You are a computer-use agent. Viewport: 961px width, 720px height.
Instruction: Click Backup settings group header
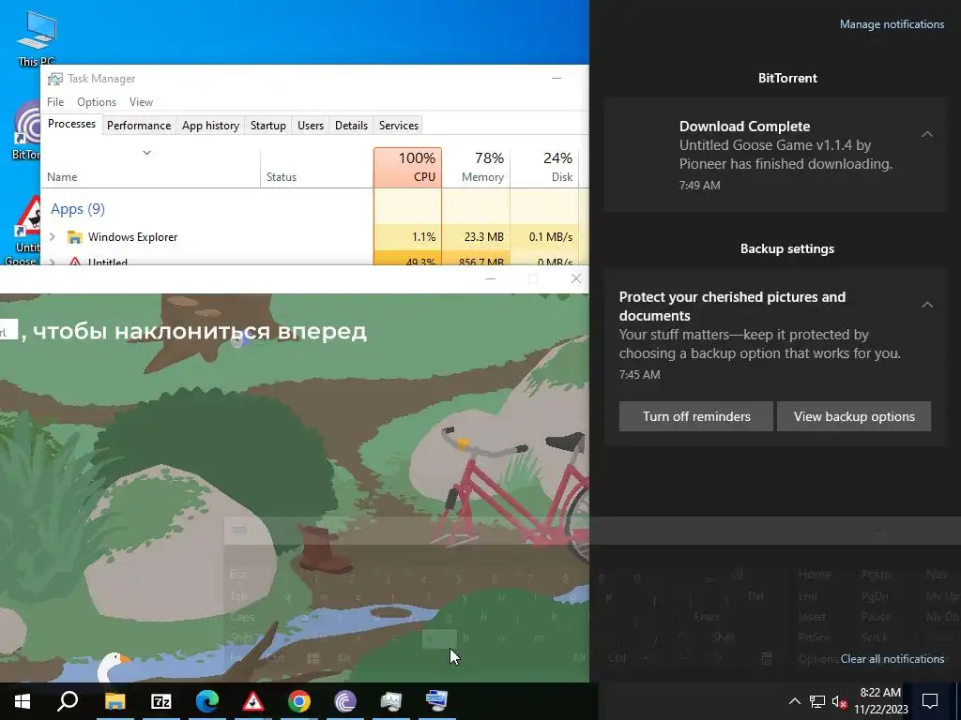pyautogui.click(x=787, y=248)
